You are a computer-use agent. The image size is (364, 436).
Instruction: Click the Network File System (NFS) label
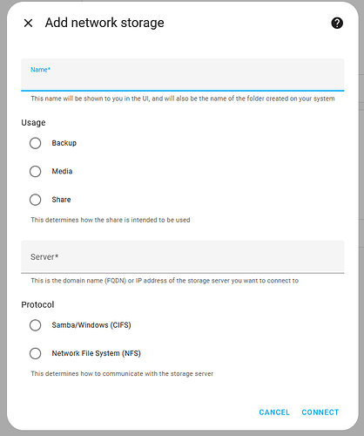coord(97,353)
